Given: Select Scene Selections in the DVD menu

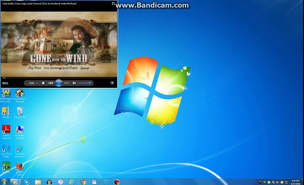Looking at the screenshot, I should click(x=51, y=68).
